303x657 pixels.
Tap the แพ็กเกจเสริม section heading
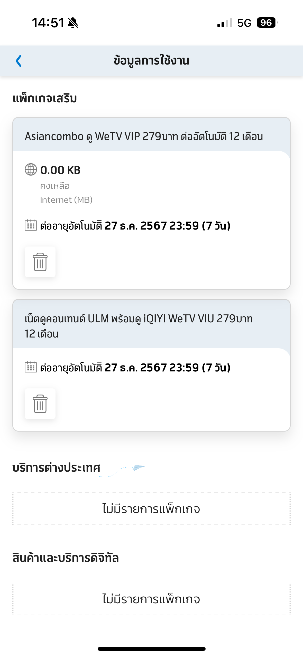[45, 98]
